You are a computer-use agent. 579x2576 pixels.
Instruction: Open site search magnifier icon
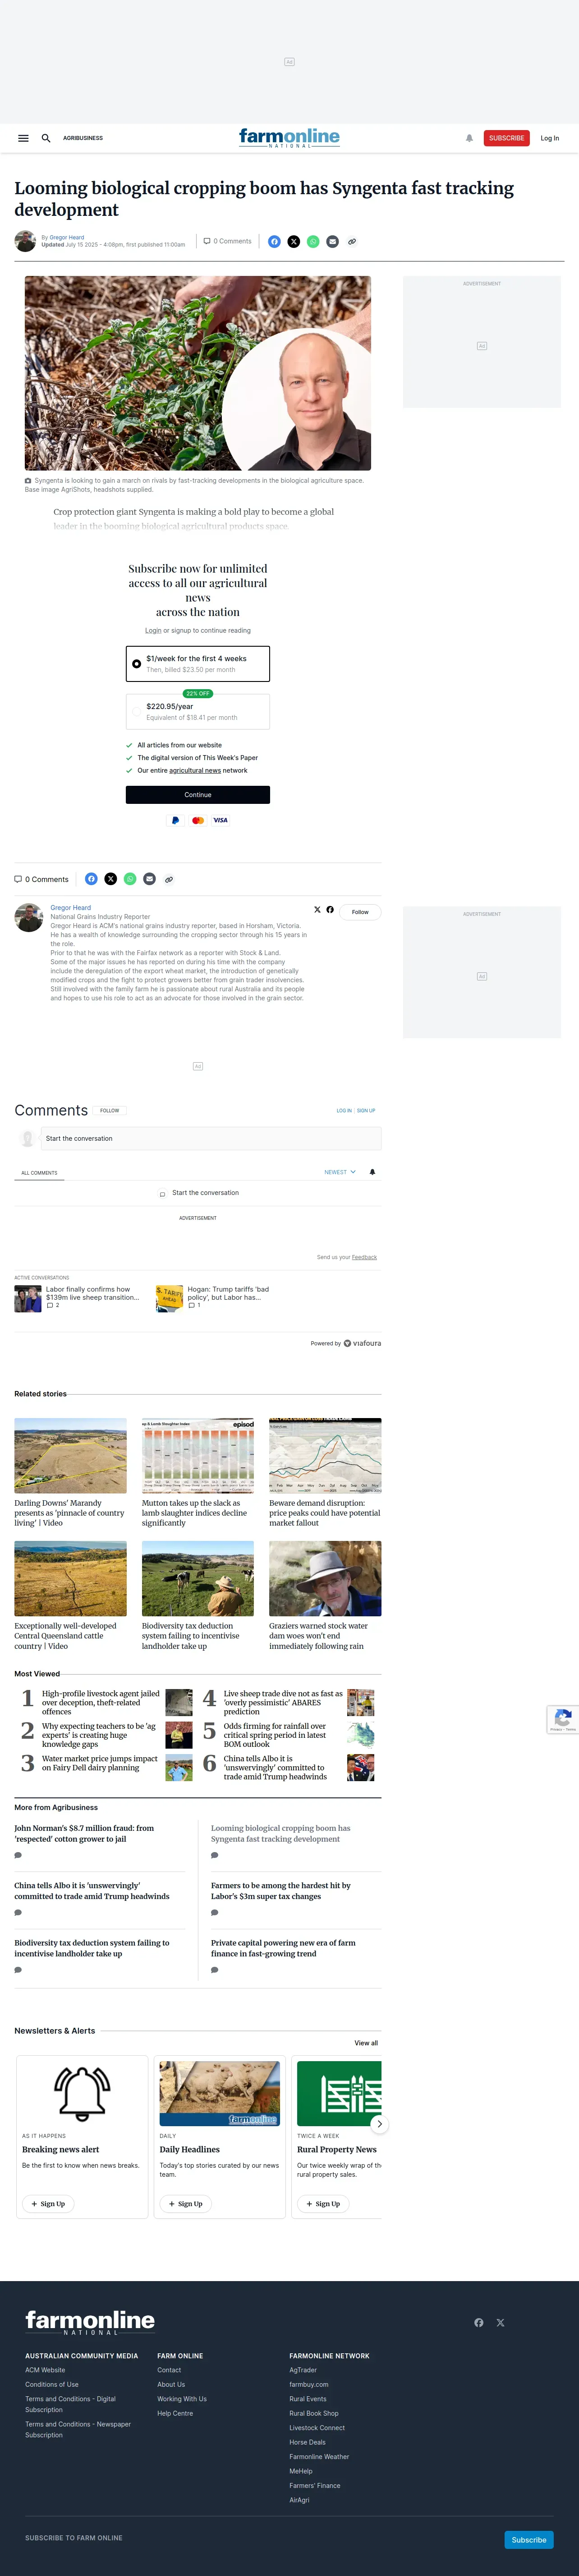(x=46, y=138)
